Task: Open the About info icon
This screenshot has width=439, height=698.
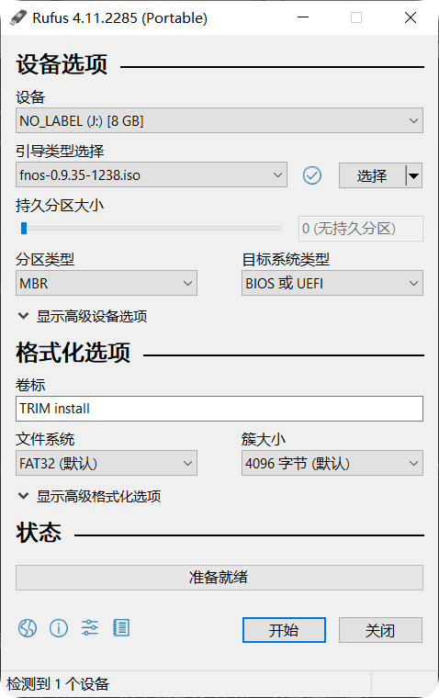Action: tap(59, 628)
